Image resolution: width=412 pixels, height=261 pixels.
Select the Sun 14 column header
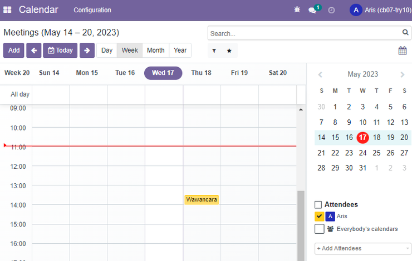click(49, 73)
